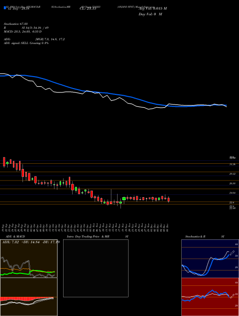Click the 29.12 price axis label

click(x=233, y=174)
